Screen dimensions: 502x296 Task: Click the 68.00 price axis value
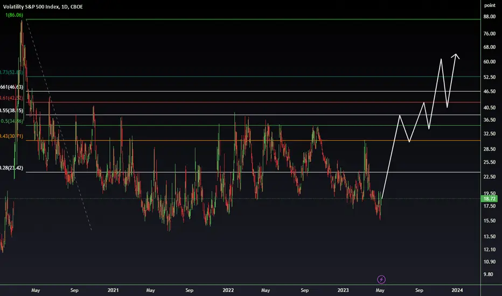pyautogui.click(x=489, y=47)
